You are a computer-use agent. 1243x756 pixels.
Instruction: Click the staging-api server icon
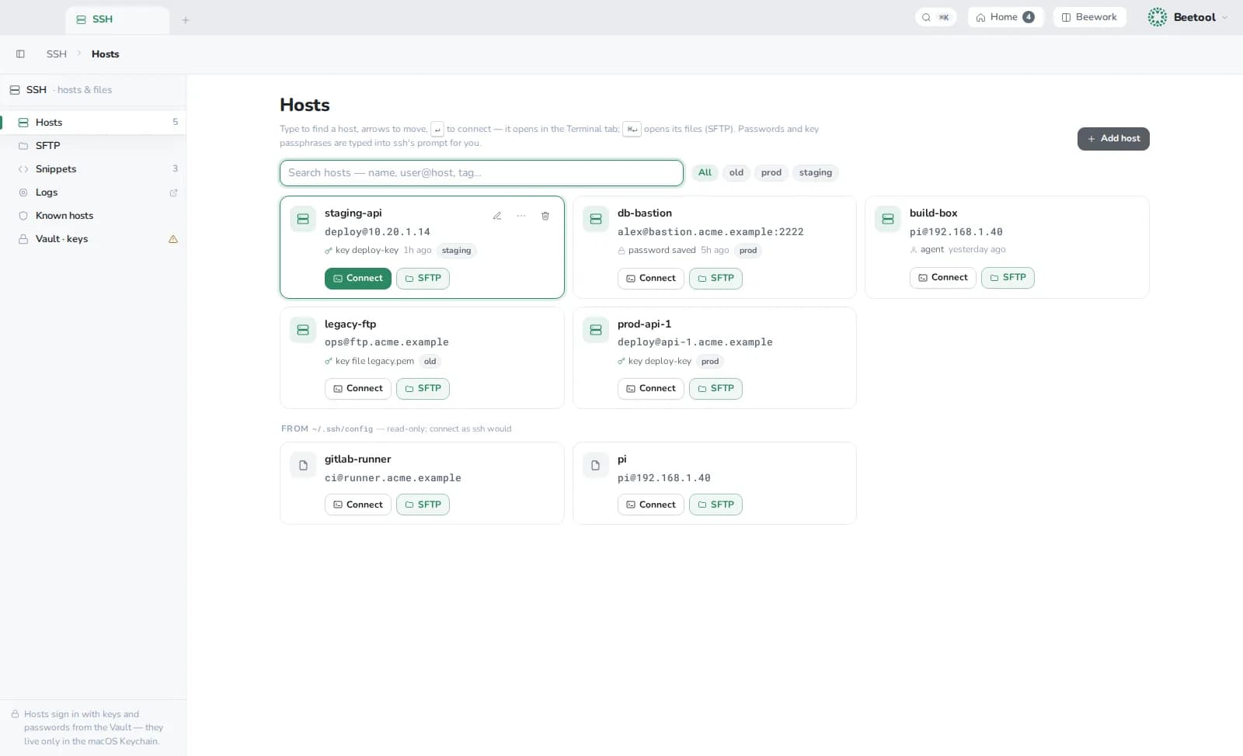tap(303, 219)
